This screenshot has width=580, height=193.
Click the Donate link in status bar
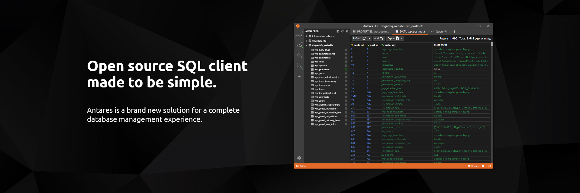(x=473, y=166)
